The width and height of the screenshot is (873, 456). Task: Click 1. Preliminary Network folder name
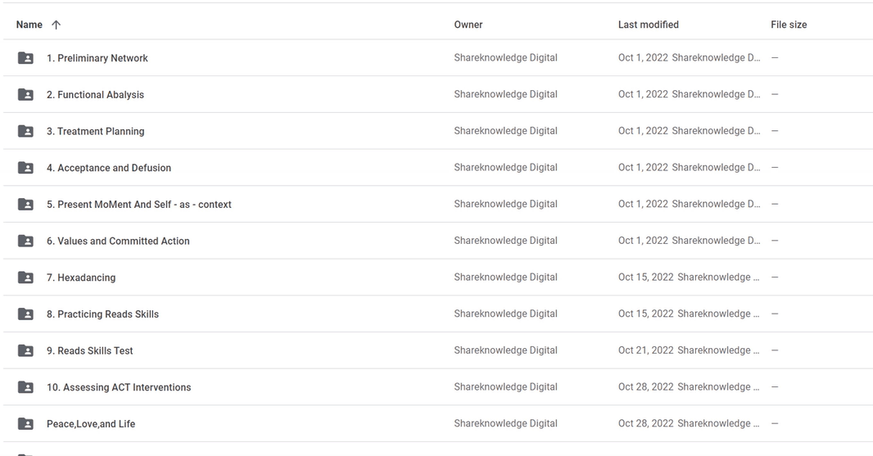point(97,58)
